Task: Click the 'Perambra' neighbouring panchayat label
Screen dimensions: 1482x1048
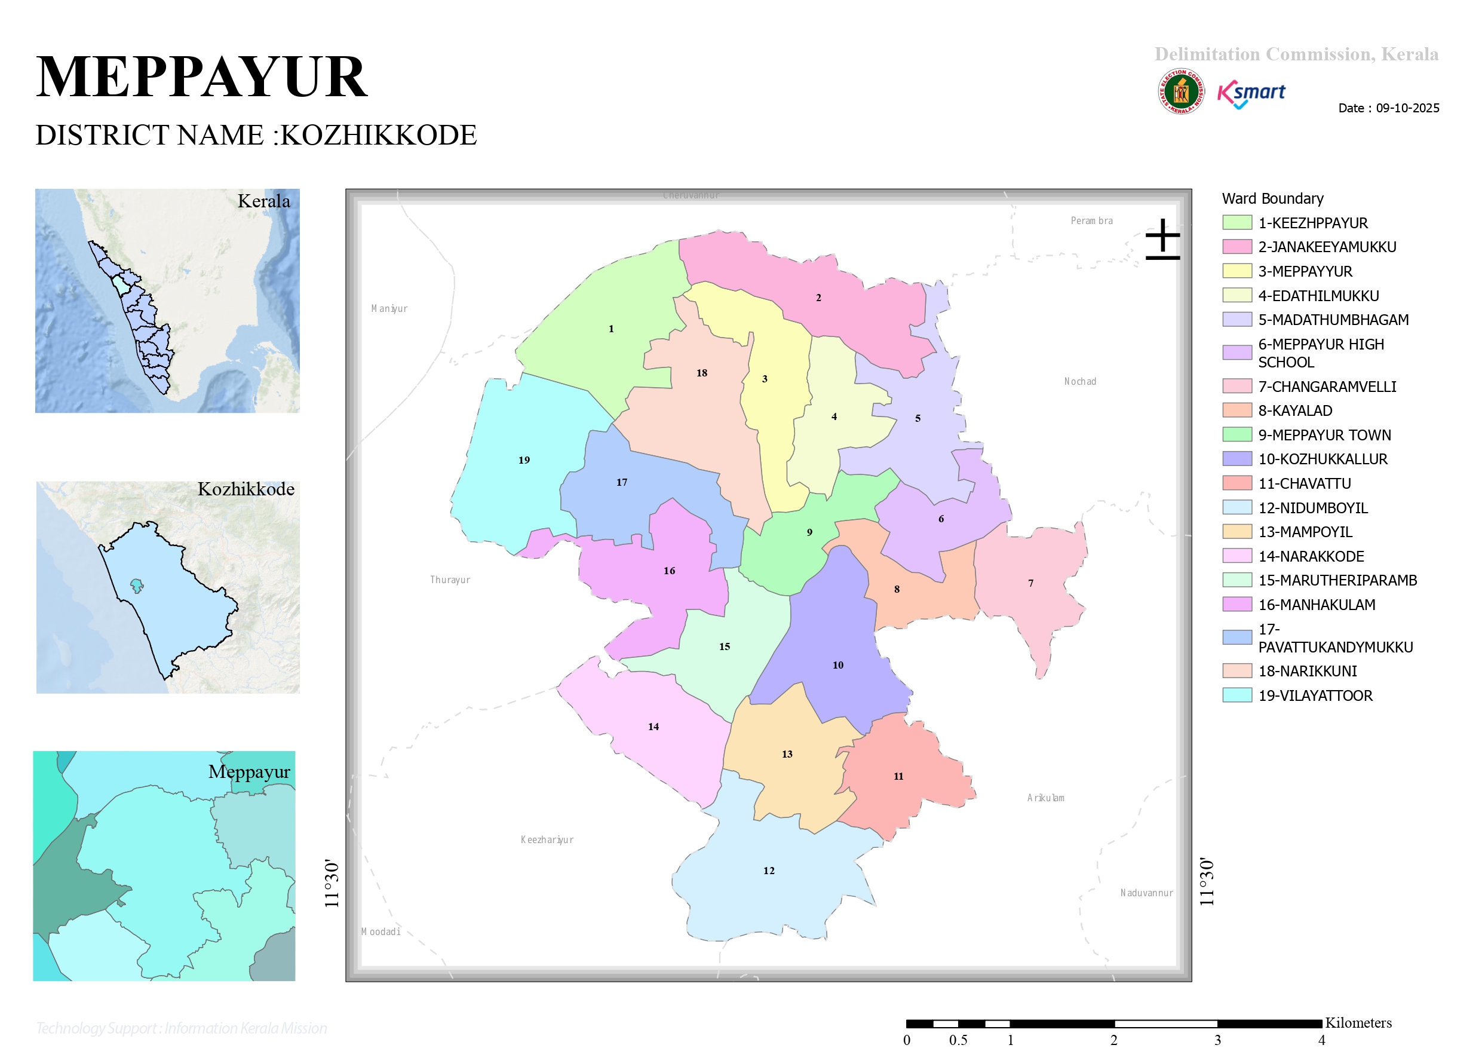Action: click(x=1091, y=221)
